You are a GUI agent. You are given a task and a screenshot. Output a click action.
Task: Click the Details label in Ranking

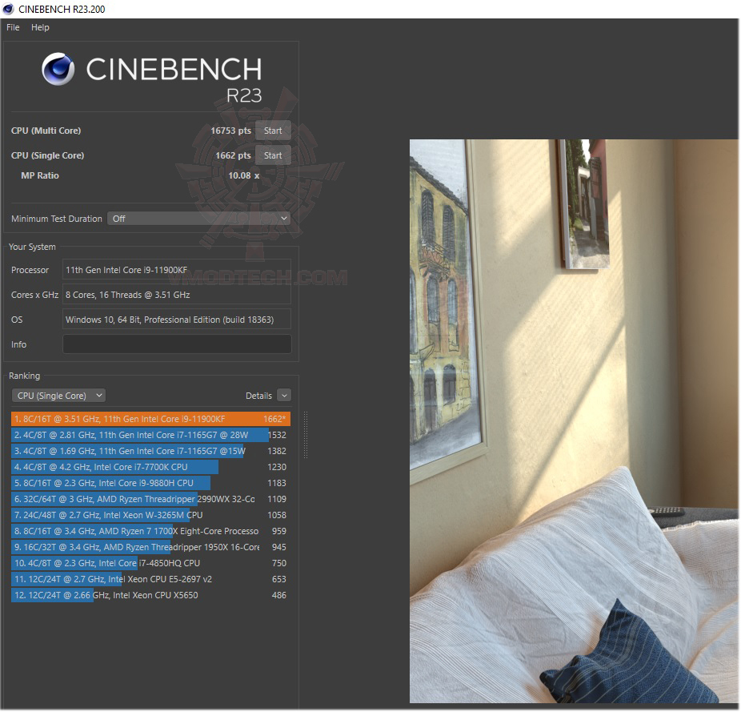(x=258, y=396)
